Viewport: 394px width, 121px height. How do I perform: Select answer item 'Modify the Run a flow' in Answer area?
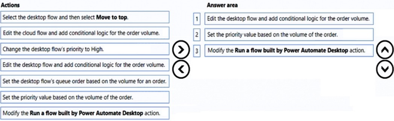click(x=289, y=51)
